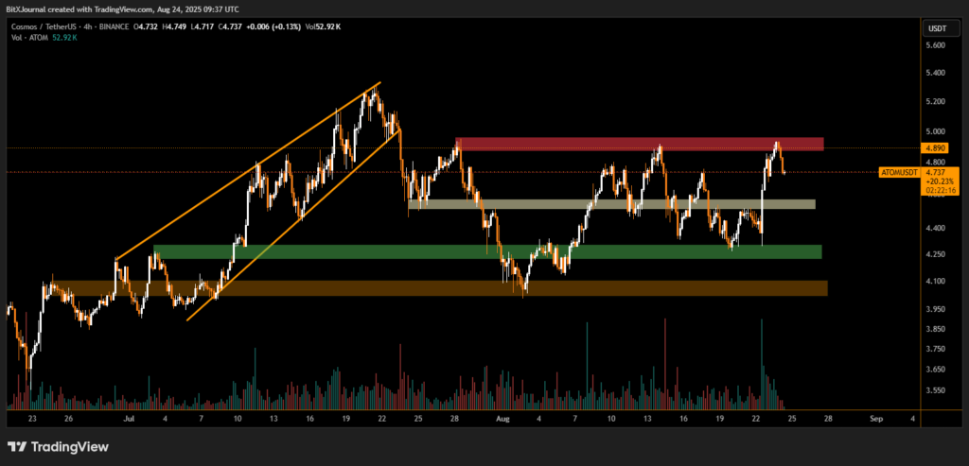The image size is (969, 466).
Task: Click the Vol · ATOM indicator legend
Action: click(27, 37)
